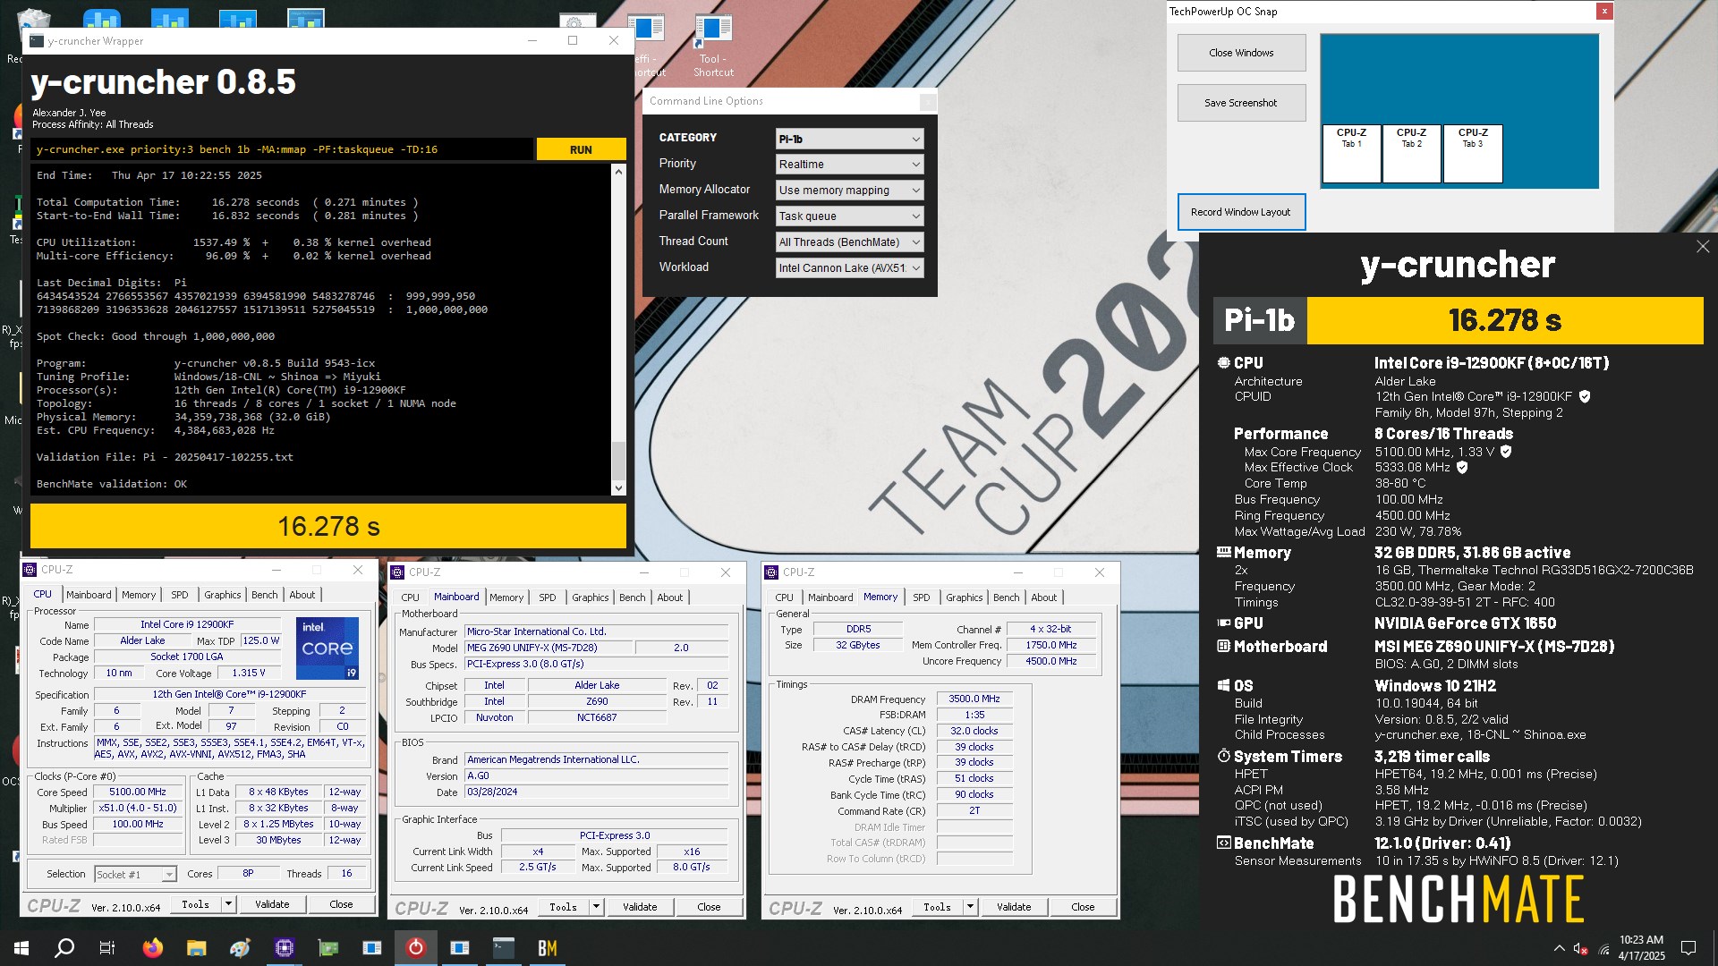Close the TechPowerUp OC Snap window

1604,12
